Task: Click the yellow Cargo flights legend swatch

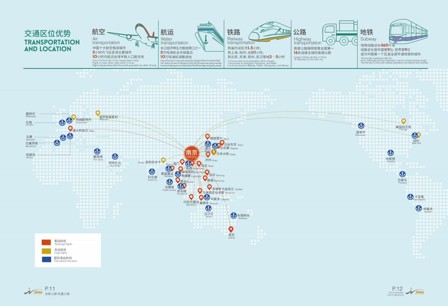Action: (46, 251)
